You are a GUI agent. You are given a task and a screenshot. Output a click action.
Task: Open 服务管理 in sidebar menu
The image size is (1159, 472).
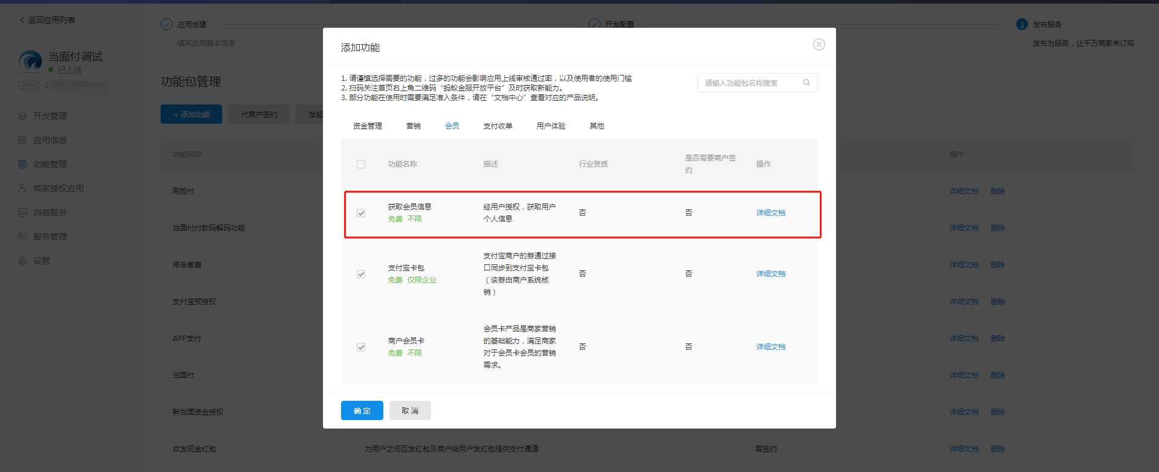(50, 237)
